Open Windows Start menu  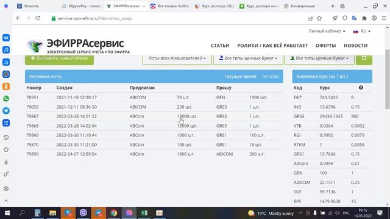7,213
